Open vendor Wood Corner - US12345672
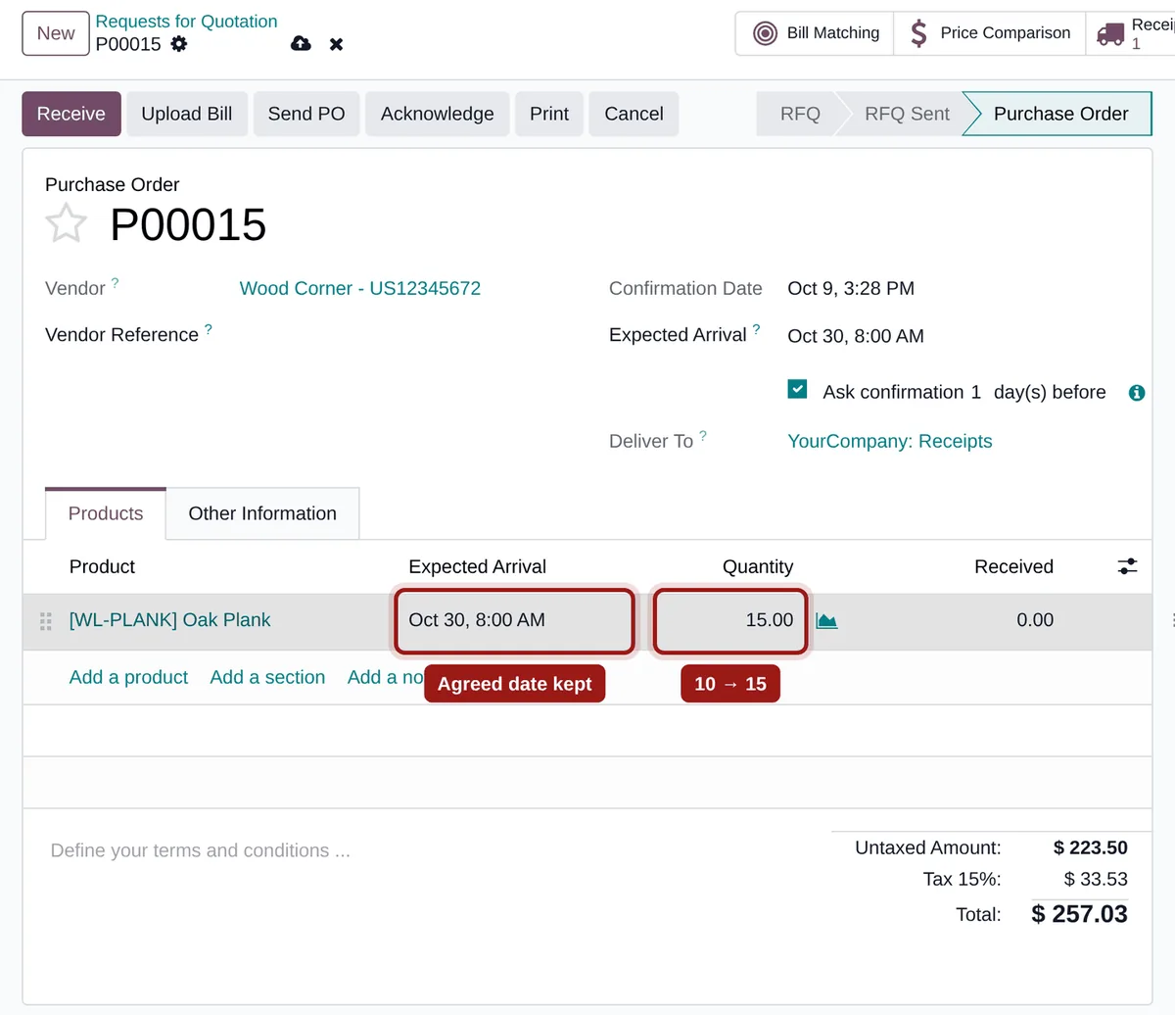The image size is (1175, 1015). tap(360, 288)
